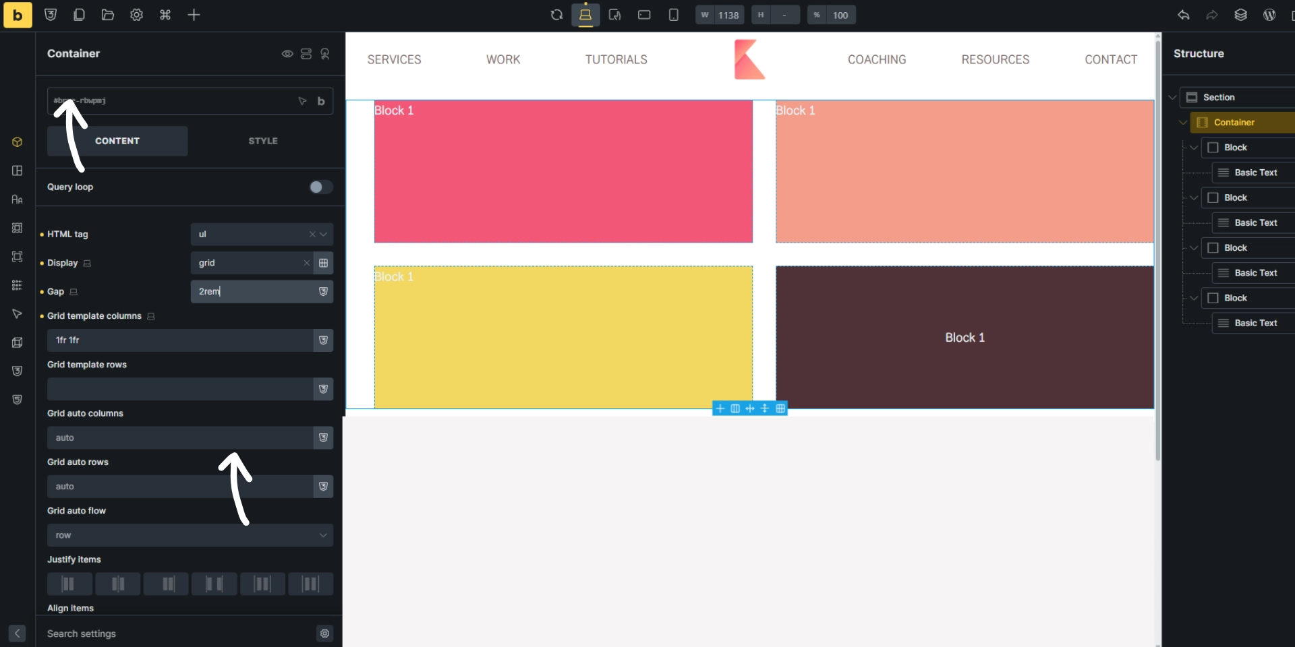Toggle the Query loop switch
1295x647 pixels.
point(320,187)
